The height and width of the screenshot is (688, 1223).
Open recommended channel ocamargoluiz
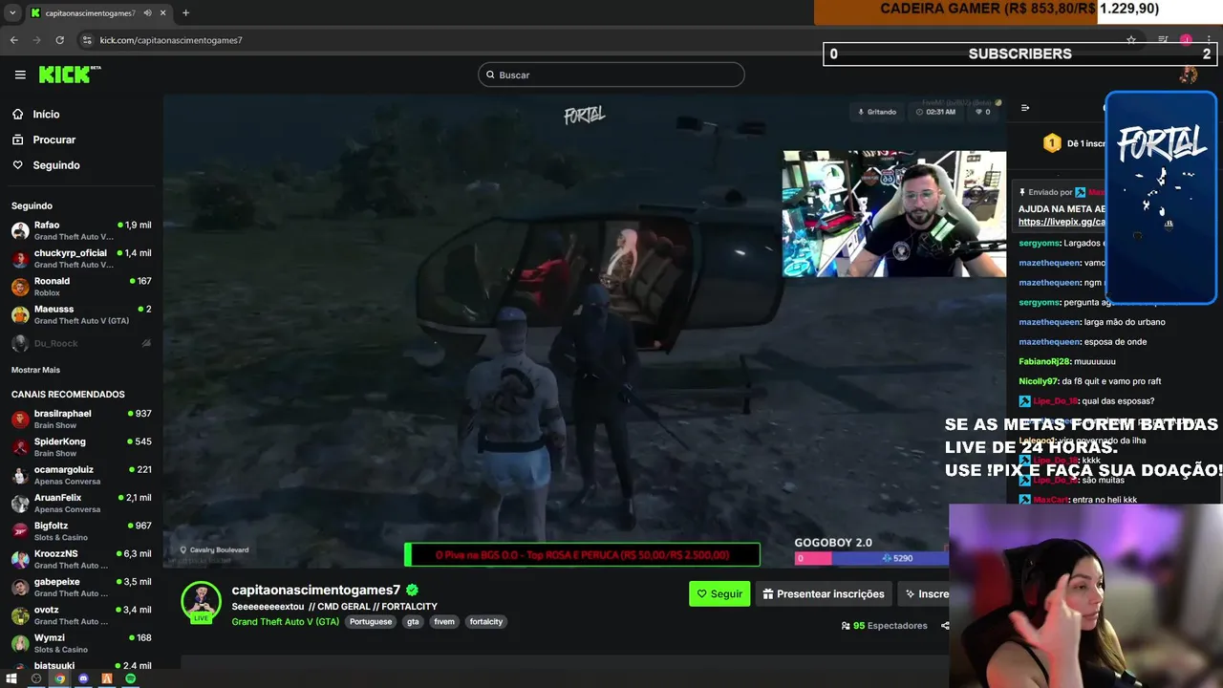(x=81, y=475)
